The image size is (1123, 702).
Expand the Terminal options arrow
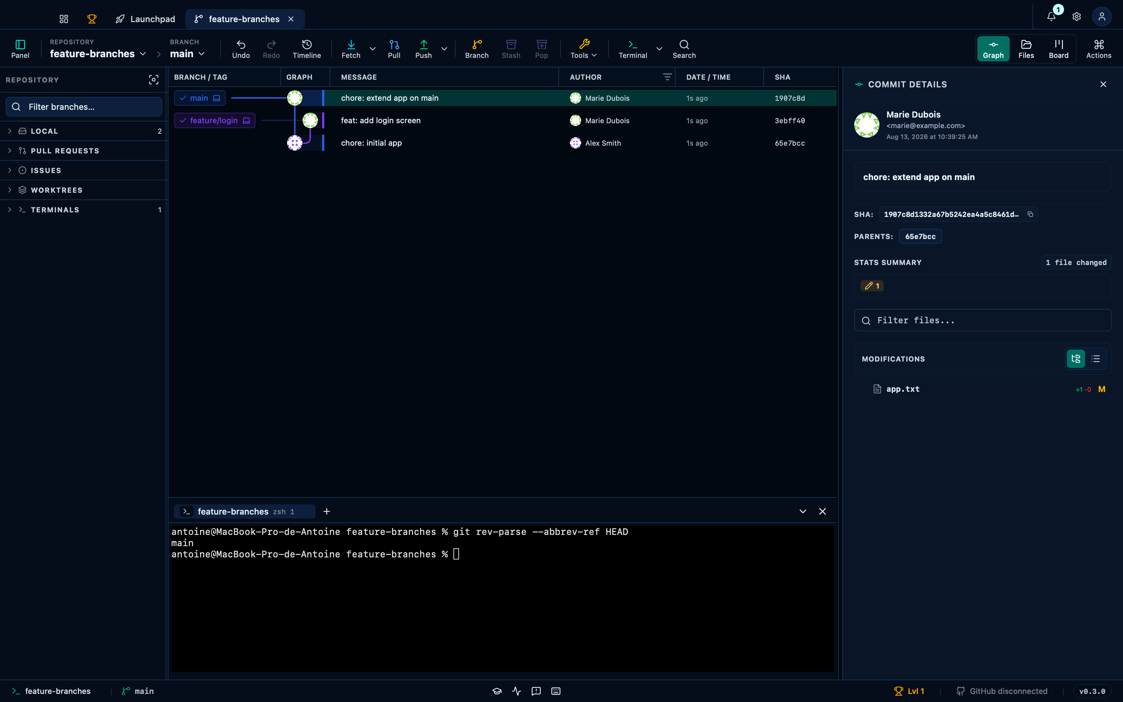coord(659,49)
